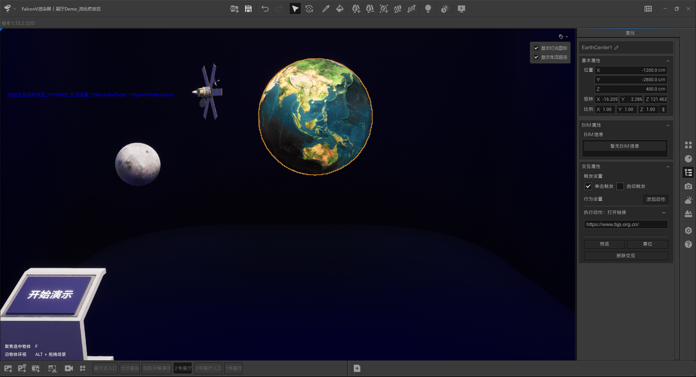Uncheck the 显示灯光图标 checkbox
This screenshot has height=377, width=696.
536,48
